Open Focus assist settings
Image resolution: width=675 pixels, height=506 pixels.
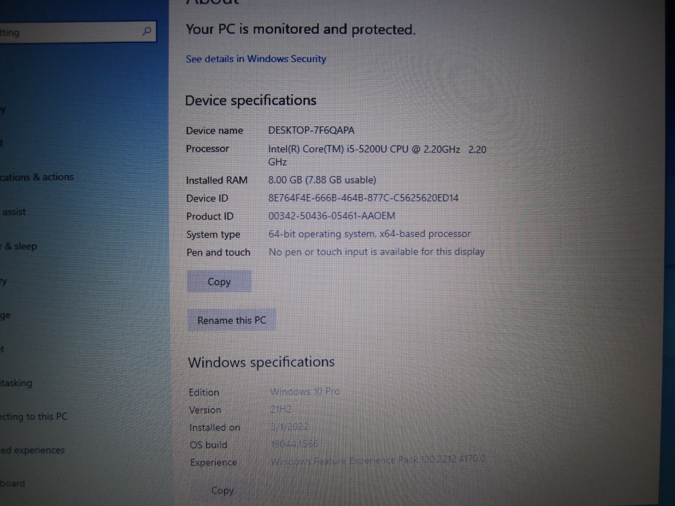(x=14, y=212)
